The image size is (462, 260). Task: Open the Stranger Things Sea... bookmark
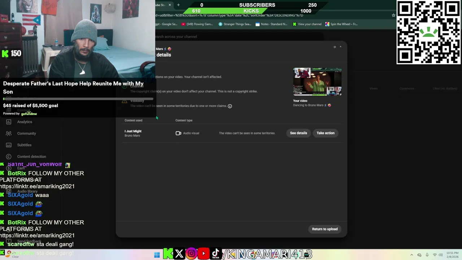coord(235,24)
